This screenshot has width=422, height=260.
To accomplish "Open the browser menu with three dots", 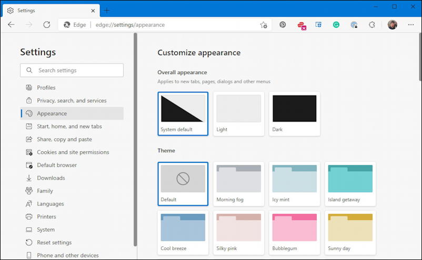I will pyautogui.click(x=410, y=25).
